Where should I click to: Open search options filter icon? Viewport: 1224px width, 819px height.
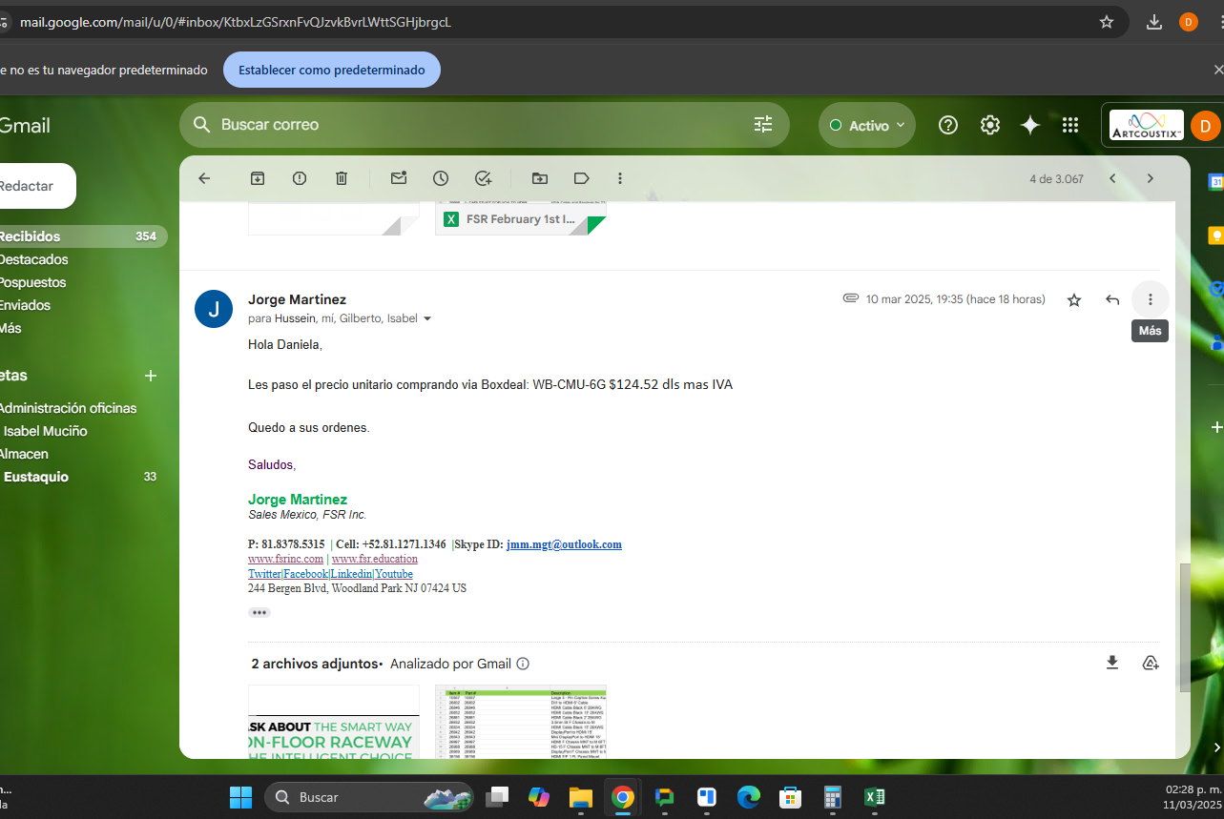(763, 124)
